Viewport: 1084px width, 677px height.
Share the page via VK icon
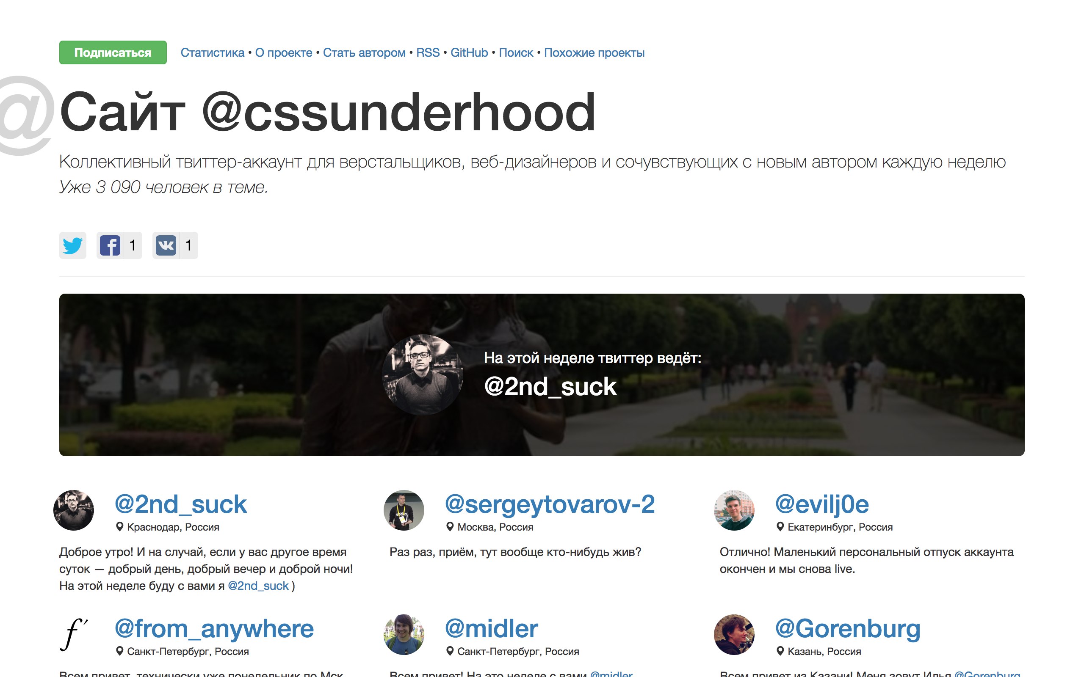coord(166,245)
